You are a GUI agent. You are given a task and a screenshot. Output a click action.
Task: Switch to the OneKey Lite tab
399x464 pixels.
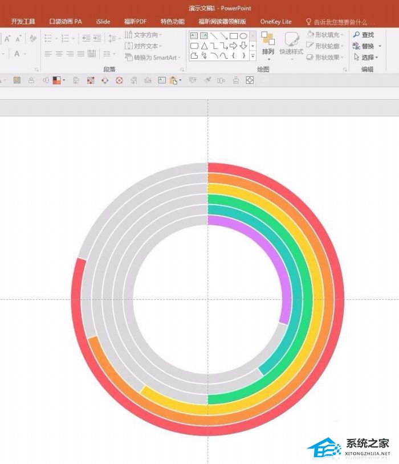pyautogui.click(x=276, y=22)
